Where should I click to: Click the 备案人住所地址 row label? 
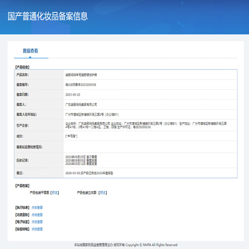(x=27, y=115)
